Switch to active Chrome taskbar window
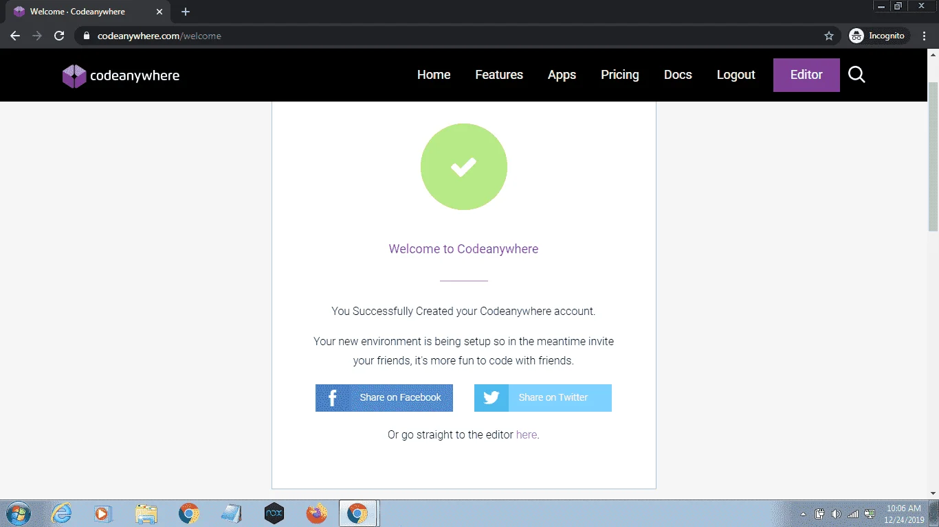 pyautogui.click(x=357, y=513)
